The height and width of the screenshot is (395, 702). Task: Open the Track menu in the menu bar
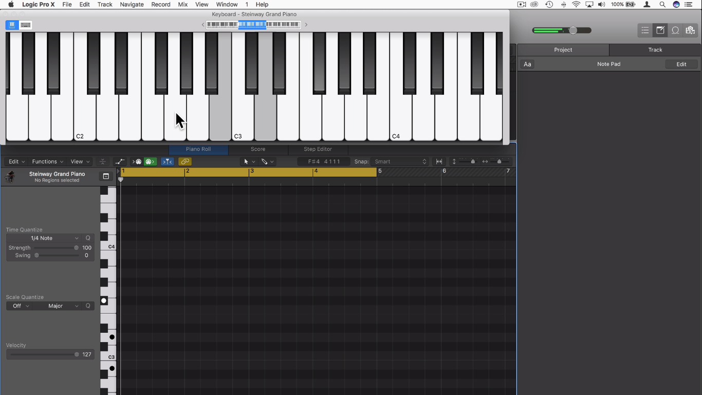coord(105,5)
